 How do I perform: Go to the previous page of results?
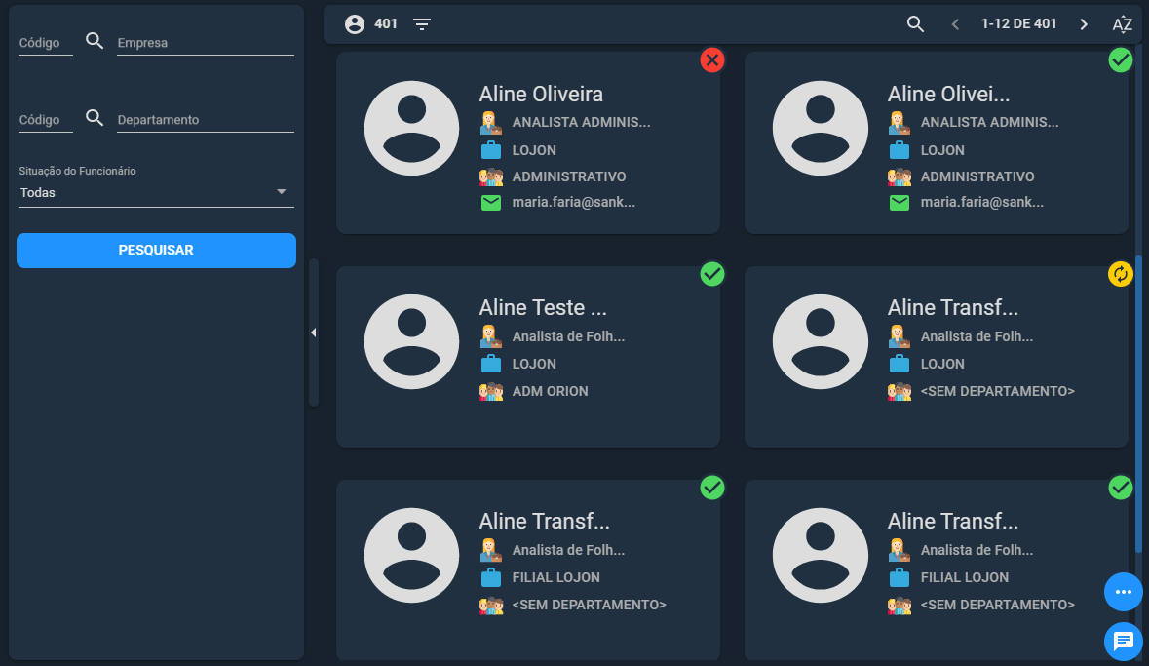click(955, 24)
